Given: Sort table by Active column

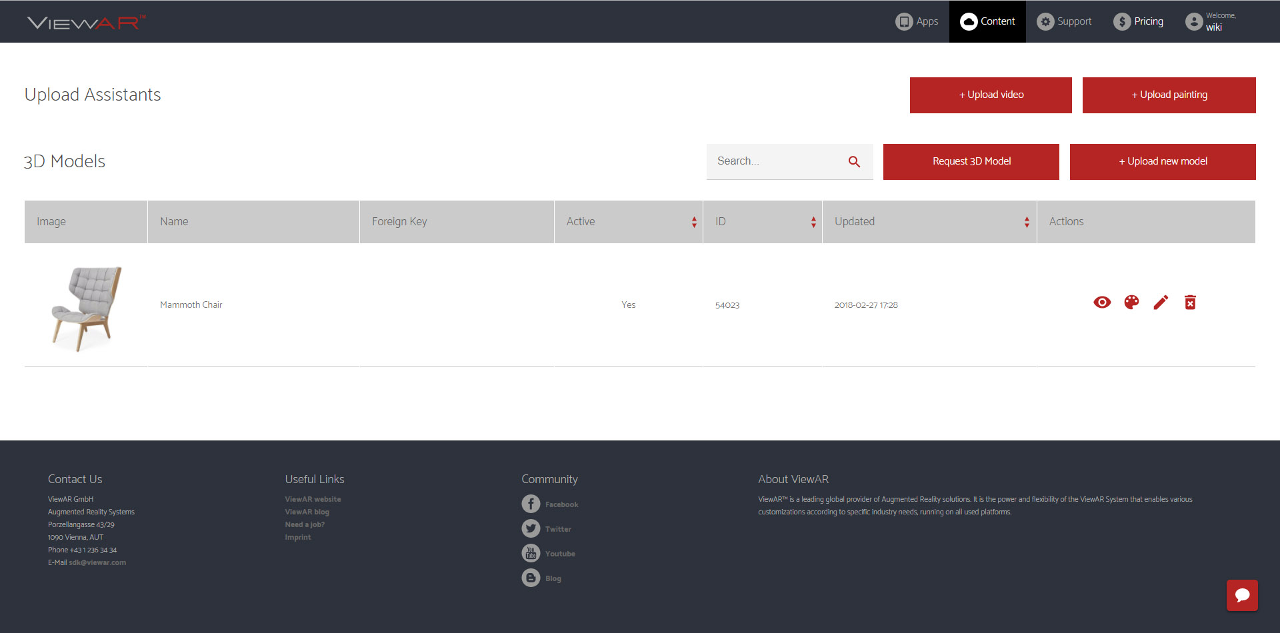Looking at the screenshot, I should tap(694, 222).
